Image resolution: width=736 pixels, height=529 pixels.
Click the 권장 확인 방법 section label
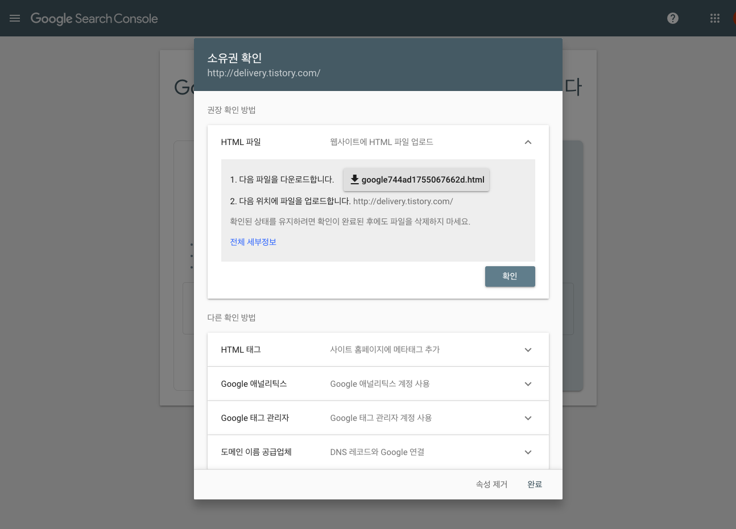(231, 110)
